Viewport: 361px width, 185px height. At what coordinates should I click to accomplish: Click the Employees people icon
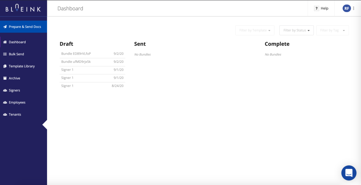(x=5, y=102)
